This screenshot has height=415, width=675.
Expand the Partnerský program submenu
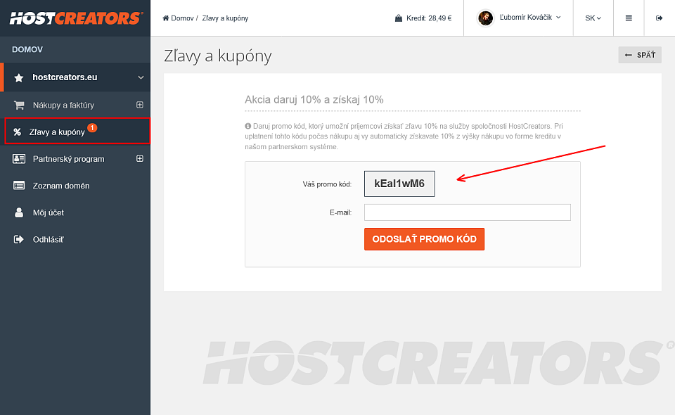click(140, 158)
